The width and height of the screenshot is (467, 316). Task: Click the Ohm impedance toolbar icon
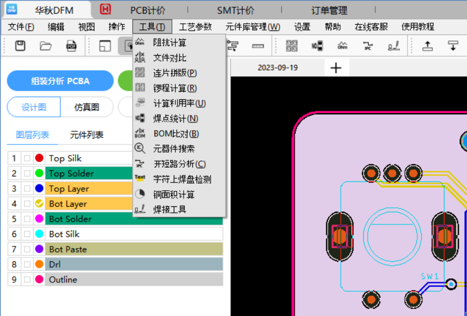coord(342,46)
